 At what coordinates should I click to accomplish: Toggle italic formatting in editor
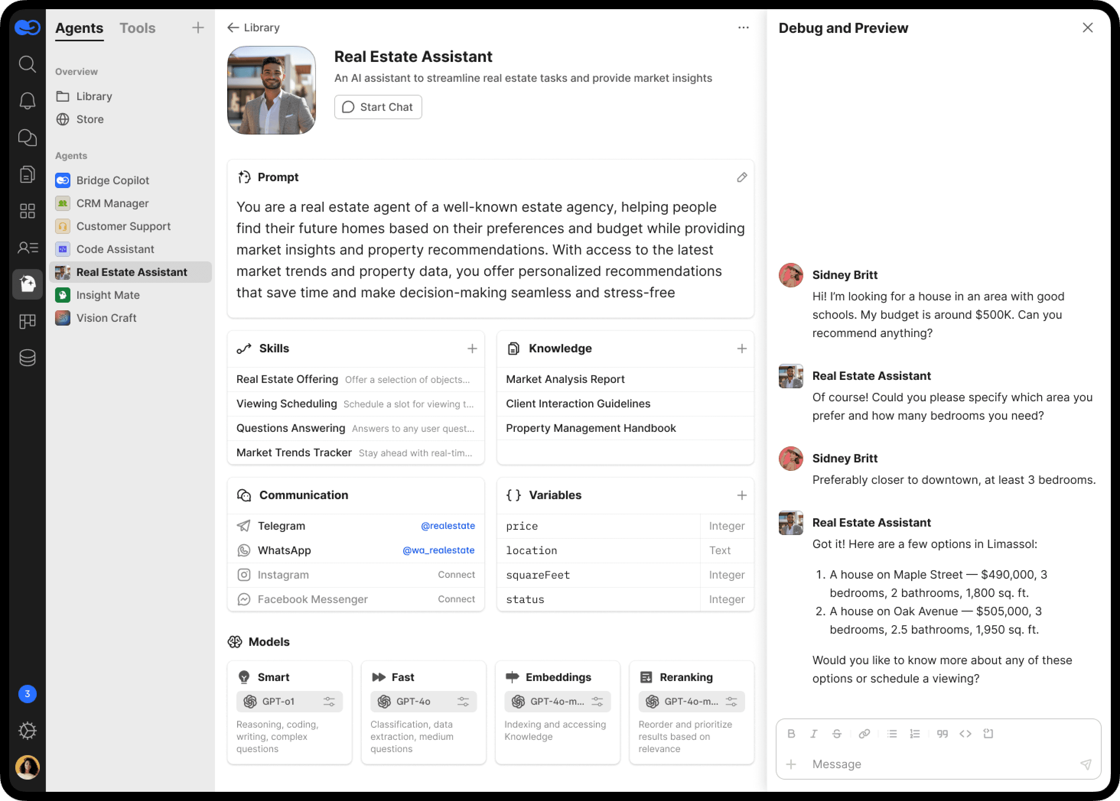pos(814,733)
